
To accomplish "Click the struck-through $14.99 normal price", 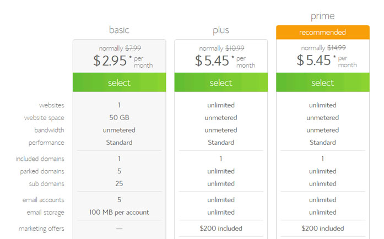I will [337, 47].
